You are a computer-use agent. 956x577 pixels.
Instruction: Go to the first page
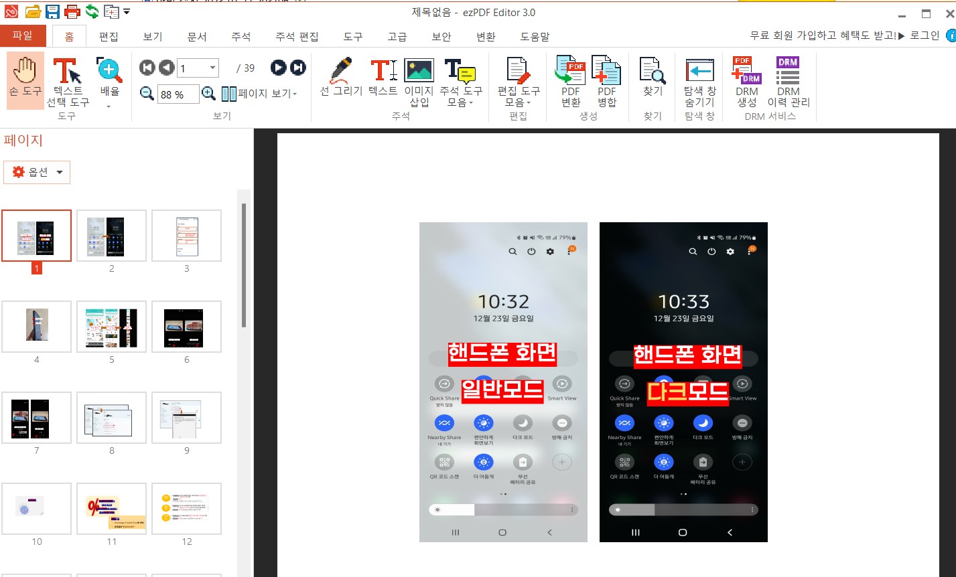(147, 67)
